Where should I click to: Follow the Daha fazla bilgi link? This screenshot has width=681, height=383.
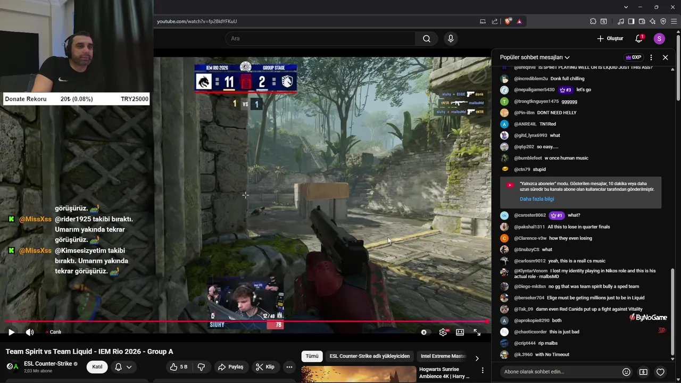(x=537, y=199)
